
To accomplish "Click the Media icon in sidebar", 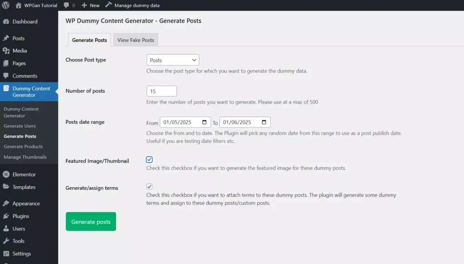I will click(6, 51).
